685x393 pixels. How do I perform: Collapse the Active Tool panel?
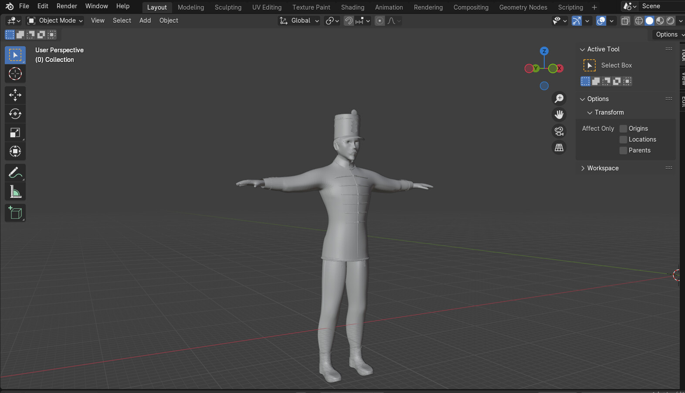coord(583,49)
